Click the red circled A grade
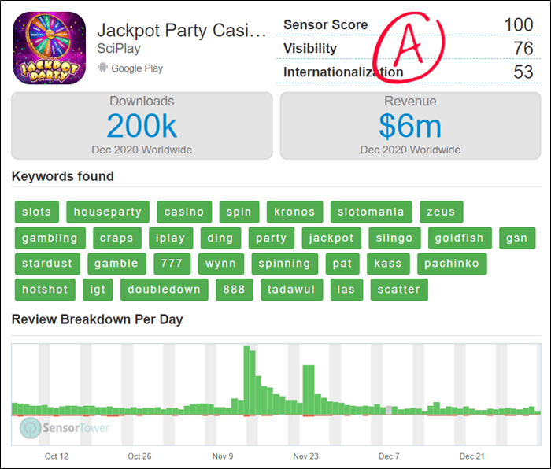Screen dimensions: 551x469 (408, 46)
